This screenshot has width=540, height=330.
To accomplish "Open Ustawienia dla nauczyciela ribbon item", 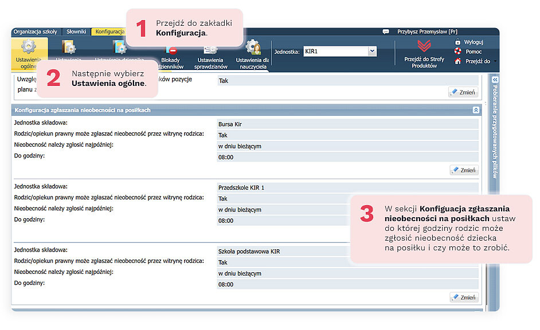I will click(x=253, y=55).
